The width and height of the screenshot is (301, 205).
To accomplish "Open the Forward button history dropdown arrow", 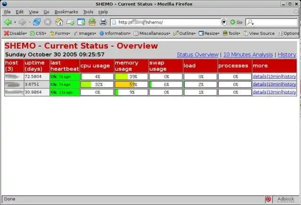I will coord(29,22).
